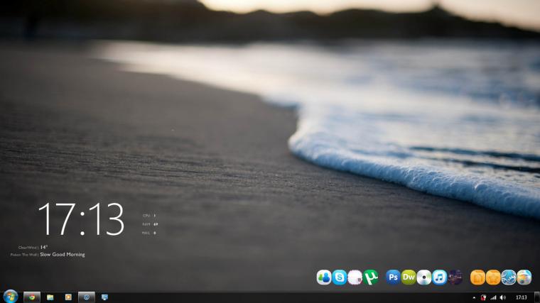Open Skype from the dock

tap(339, 277)
